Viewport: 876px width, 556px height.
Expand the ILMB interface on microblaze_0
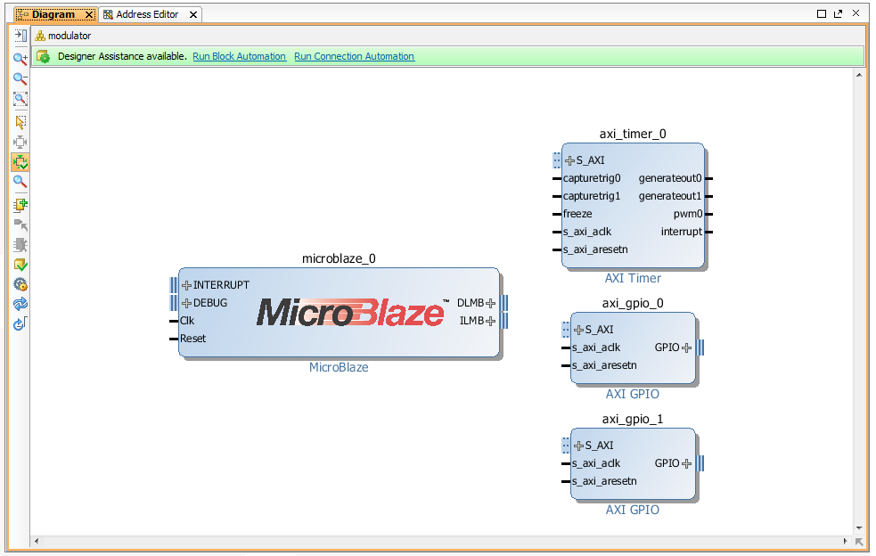coord(490,322)
